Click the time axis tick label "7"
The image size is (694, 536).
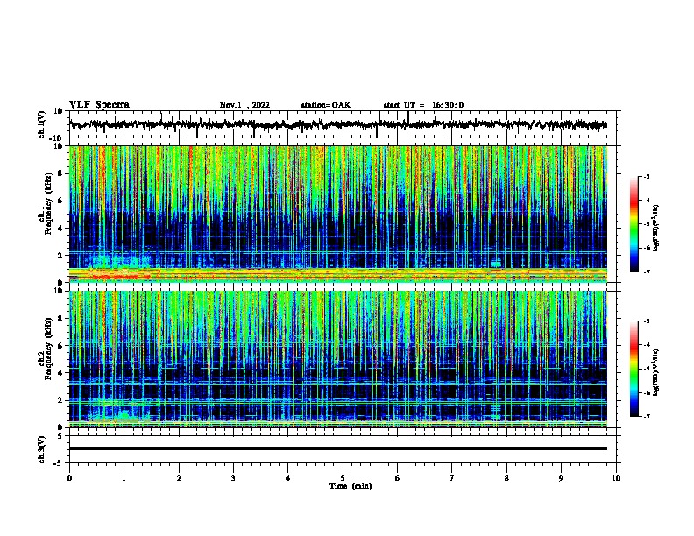pos(452,478)
